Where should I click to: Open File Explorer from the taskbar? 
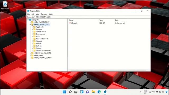(x=93, y=92)
